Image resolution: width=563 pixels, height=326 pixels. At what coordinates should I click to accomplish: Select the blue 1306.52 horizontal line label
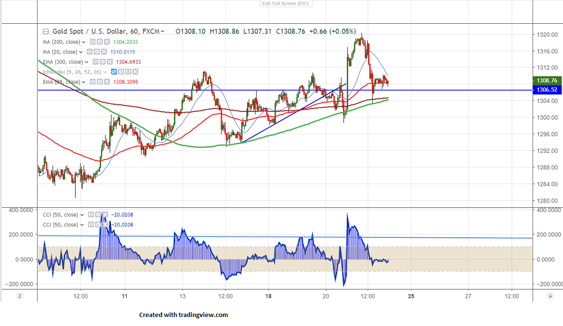coord(547,90)
